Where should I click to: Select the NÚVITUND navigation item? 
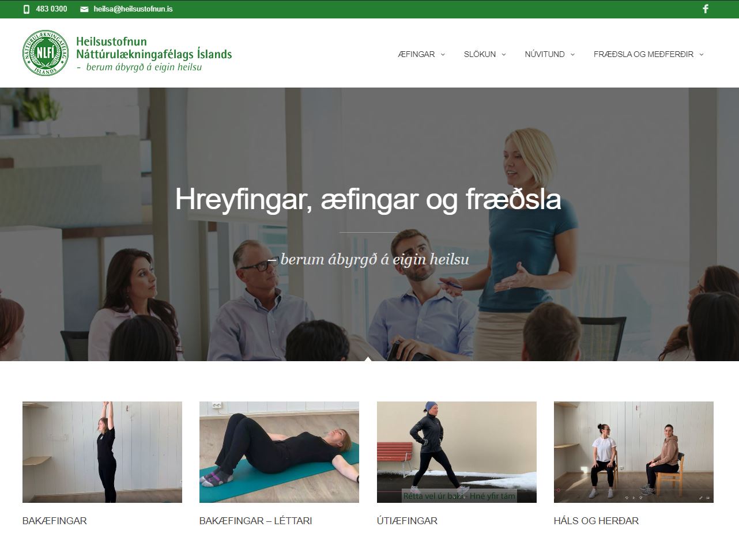click(545, 54)
